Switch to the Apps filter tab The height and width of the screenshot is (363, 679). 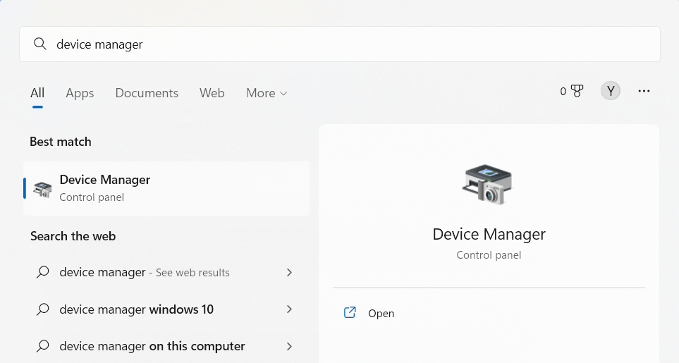point(80,93)
